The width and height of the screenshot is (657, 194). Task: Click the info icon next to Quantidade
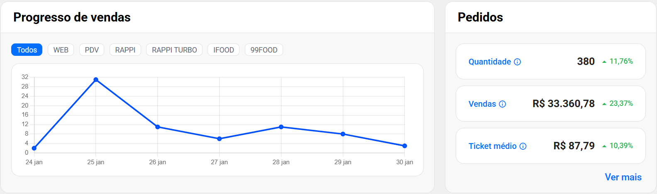click(518, 62)
